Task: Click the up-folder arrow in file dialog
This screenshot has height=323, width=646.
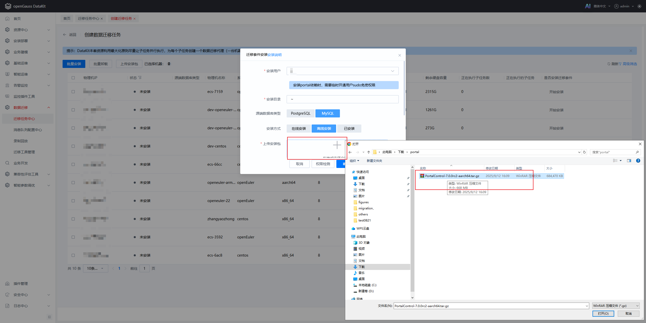Action: click(369, 152)
